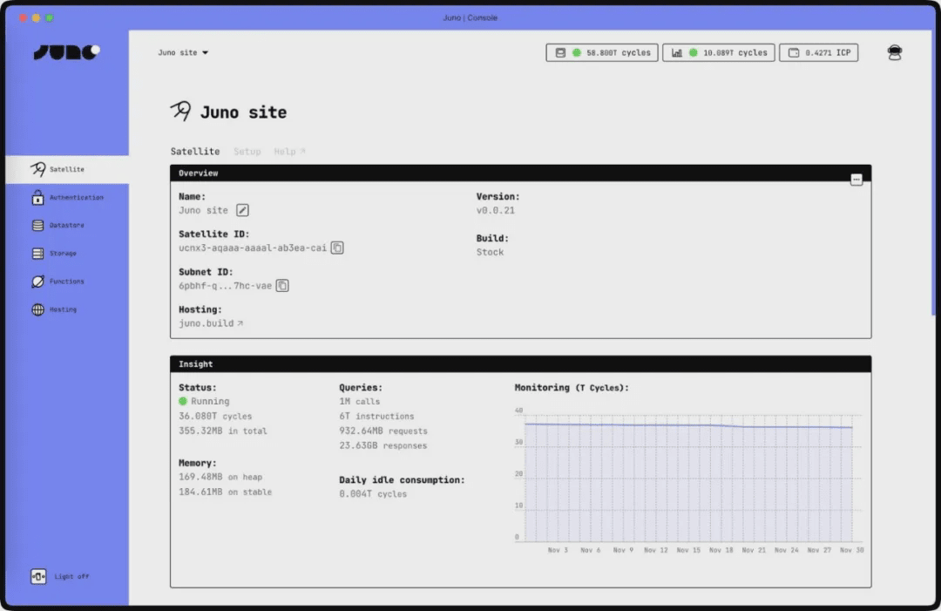Click the Functions planet icon
Screen dimensions: 941x611
(x=37, y=282)
